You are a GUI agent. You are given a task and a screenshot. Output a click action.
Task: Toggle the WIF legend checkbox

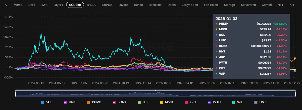pyautogui.click(x=234, y=102)
